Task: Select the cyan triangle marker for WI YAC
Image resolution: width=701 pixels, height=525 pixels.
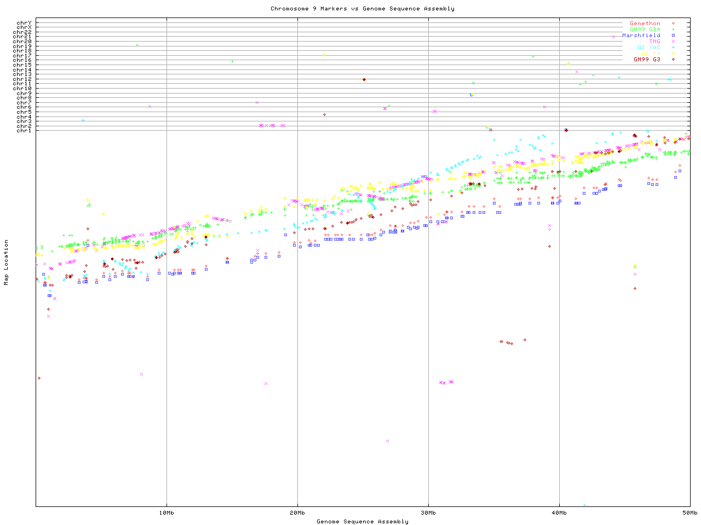Action: [673, 48]
